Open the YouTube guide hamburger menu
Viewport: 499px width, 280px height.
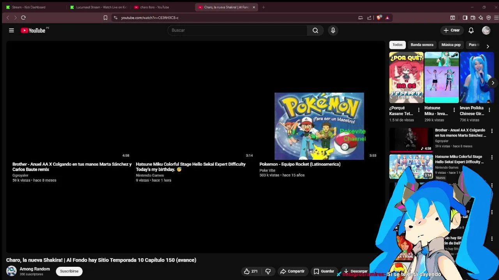pyautogui.click(x=11, y=30)
